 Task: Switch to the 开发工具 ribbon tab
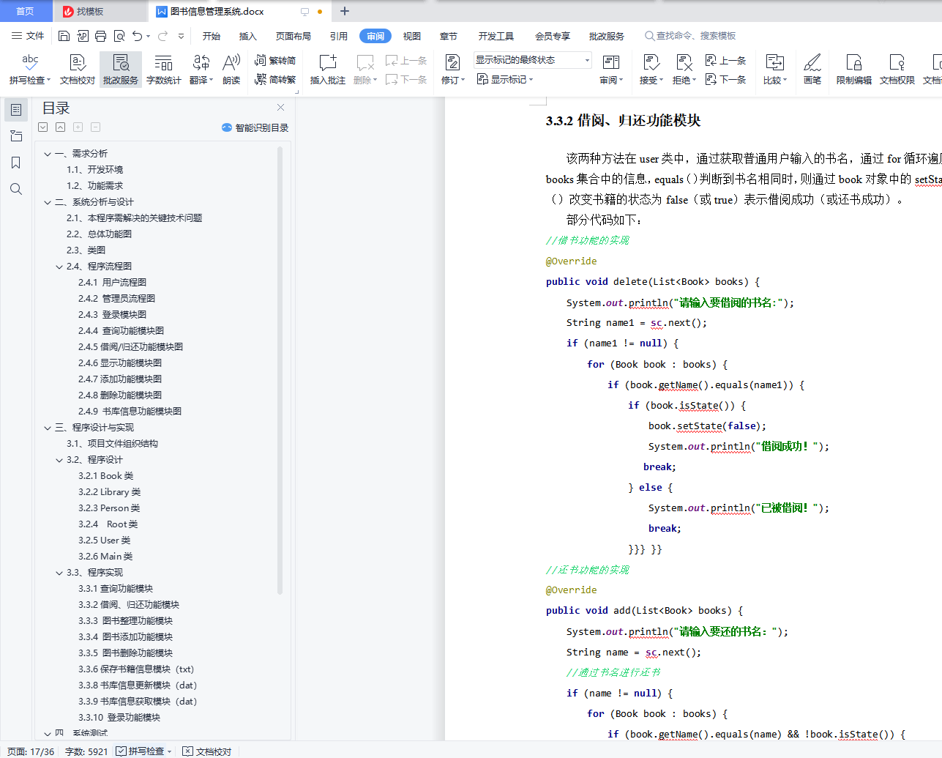[496, 36]
